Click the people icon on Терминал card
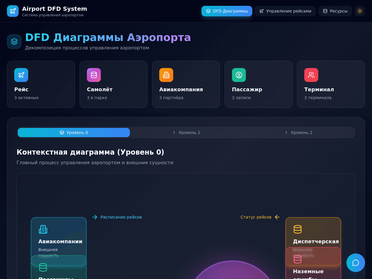Screen dimensions: 372x279 (x=311, y=75)
